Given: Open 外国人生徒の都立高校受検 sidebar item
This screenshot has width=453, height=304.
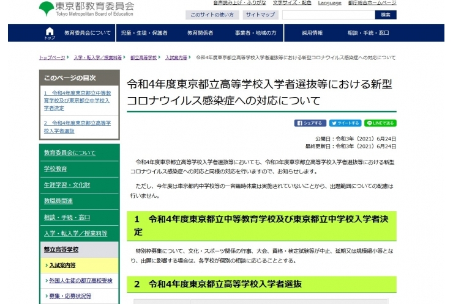Looking at the screenshot, I should pyautogui.click(x=81, y=281).
